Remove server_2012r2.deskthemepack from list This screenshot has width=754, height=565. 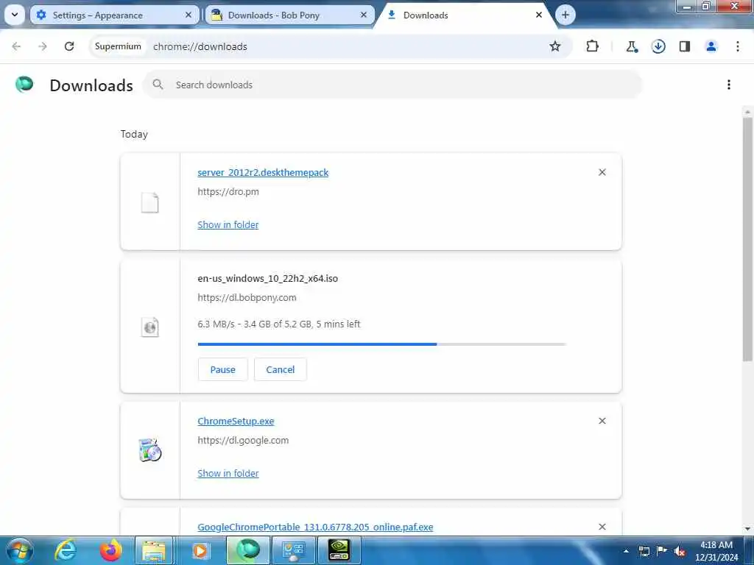coord(602,172)
